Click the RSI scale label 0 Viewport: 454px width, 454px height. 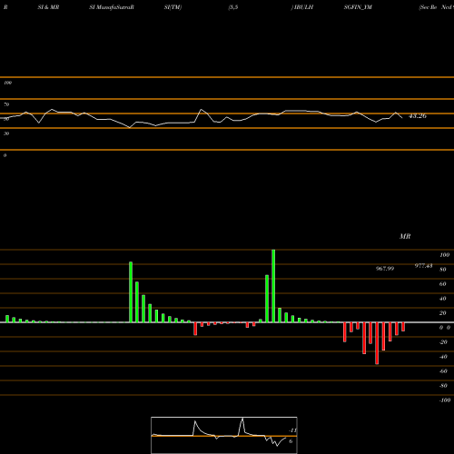tap(5, 155)
